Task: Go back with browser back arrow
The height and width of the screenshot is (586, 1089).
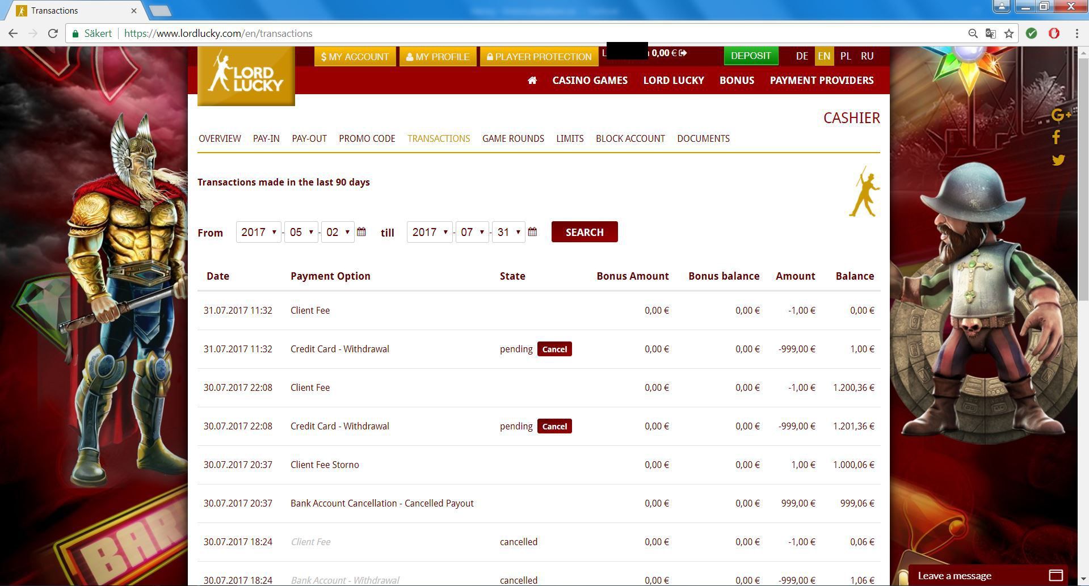Action: [13, 33]
